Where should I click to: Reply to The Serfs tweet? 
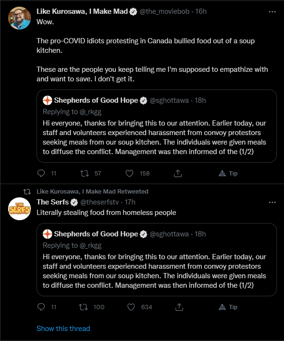(41, 307)
